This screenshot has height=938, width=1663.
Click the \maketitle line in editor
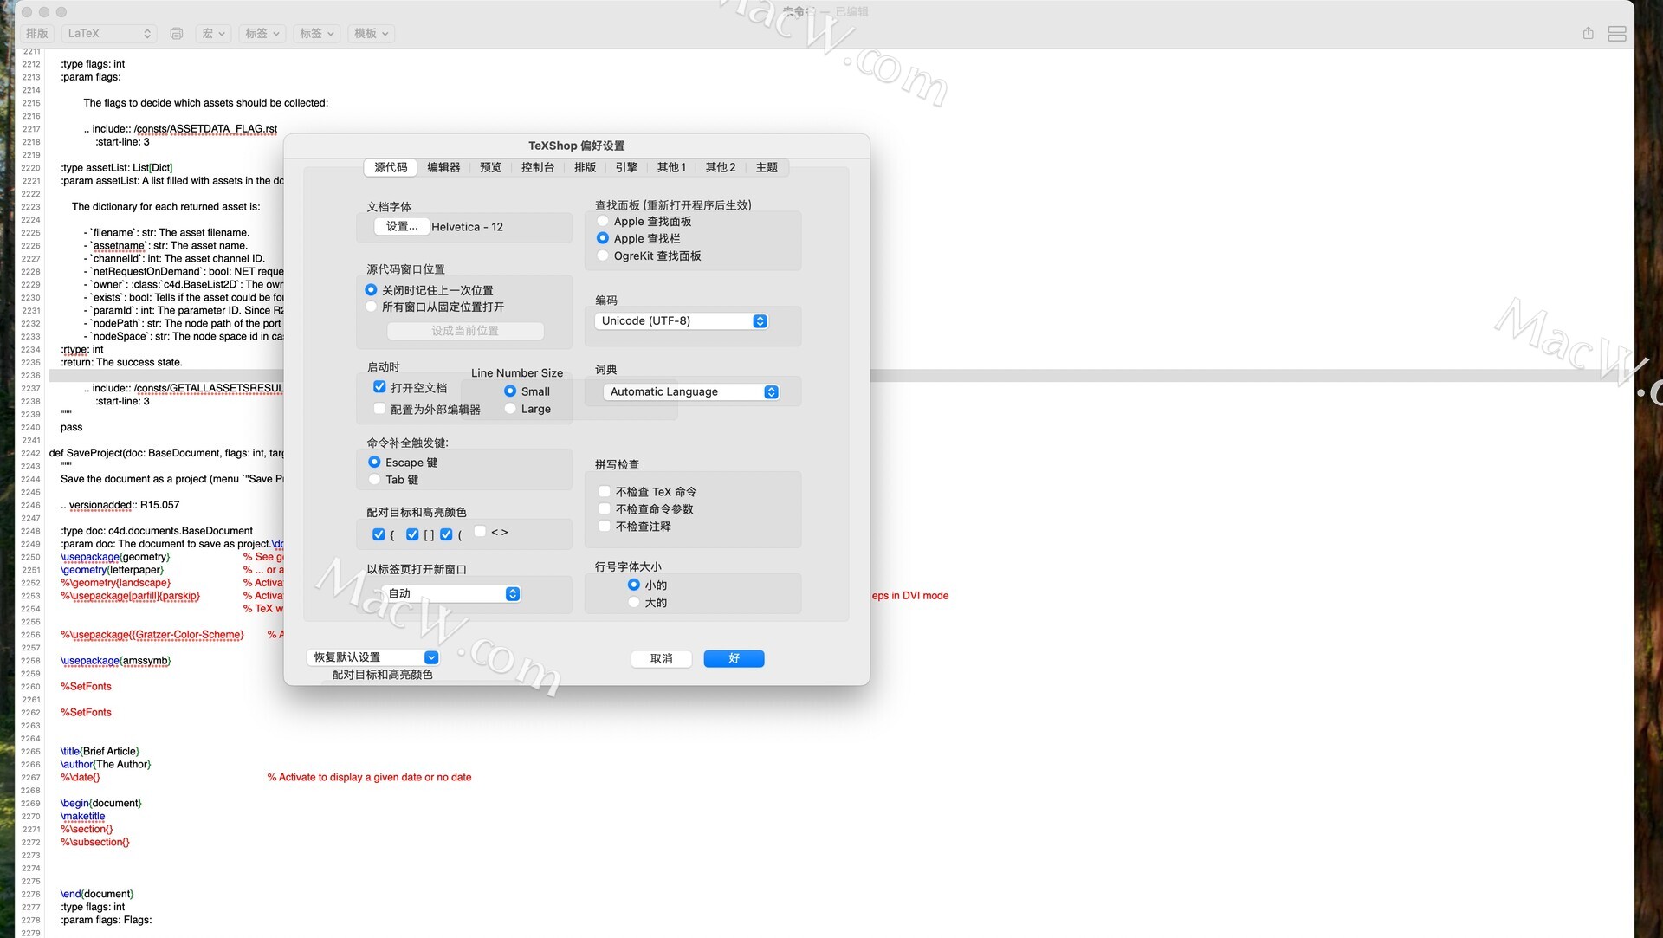[83, 817]
